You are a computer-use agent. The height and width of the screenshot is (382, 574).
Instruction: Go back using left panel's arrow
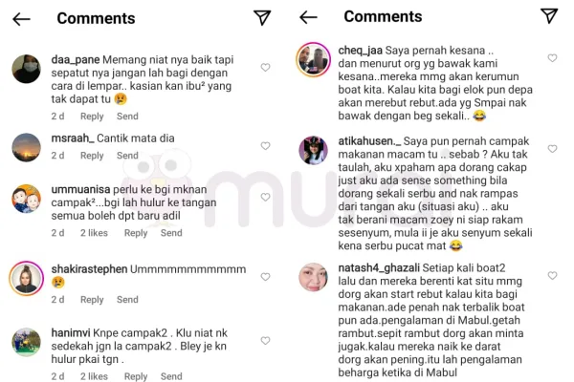(x=21, y=19)
